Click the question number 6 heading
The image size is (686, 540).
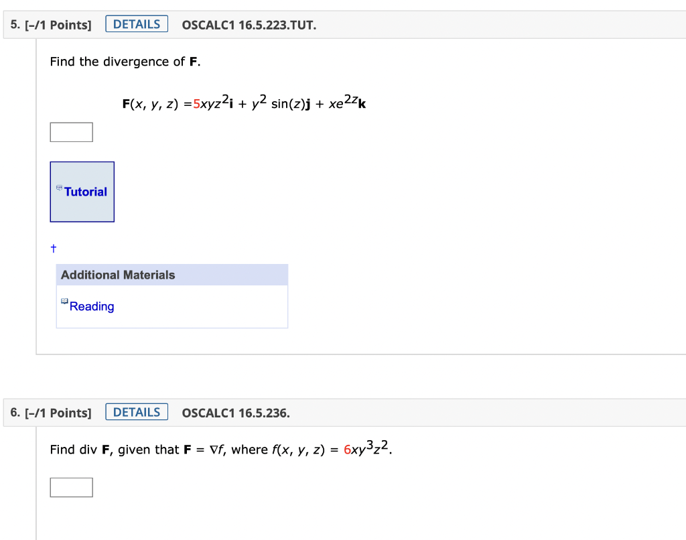(12, 413)
